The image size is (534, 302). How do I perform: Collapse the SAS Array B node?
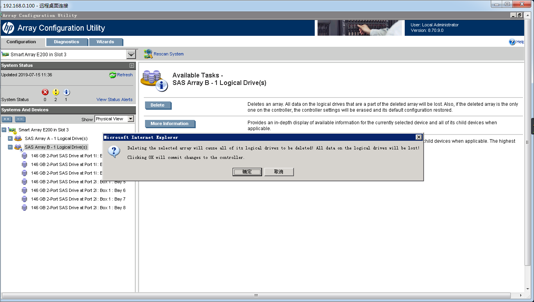pos(10,147)
